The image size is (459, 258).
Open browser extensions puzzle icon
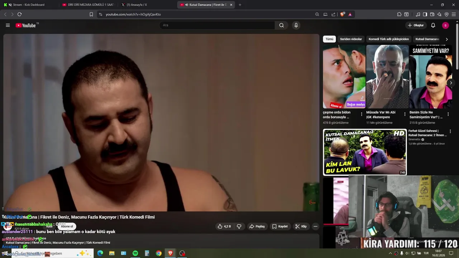coord(399,14)
